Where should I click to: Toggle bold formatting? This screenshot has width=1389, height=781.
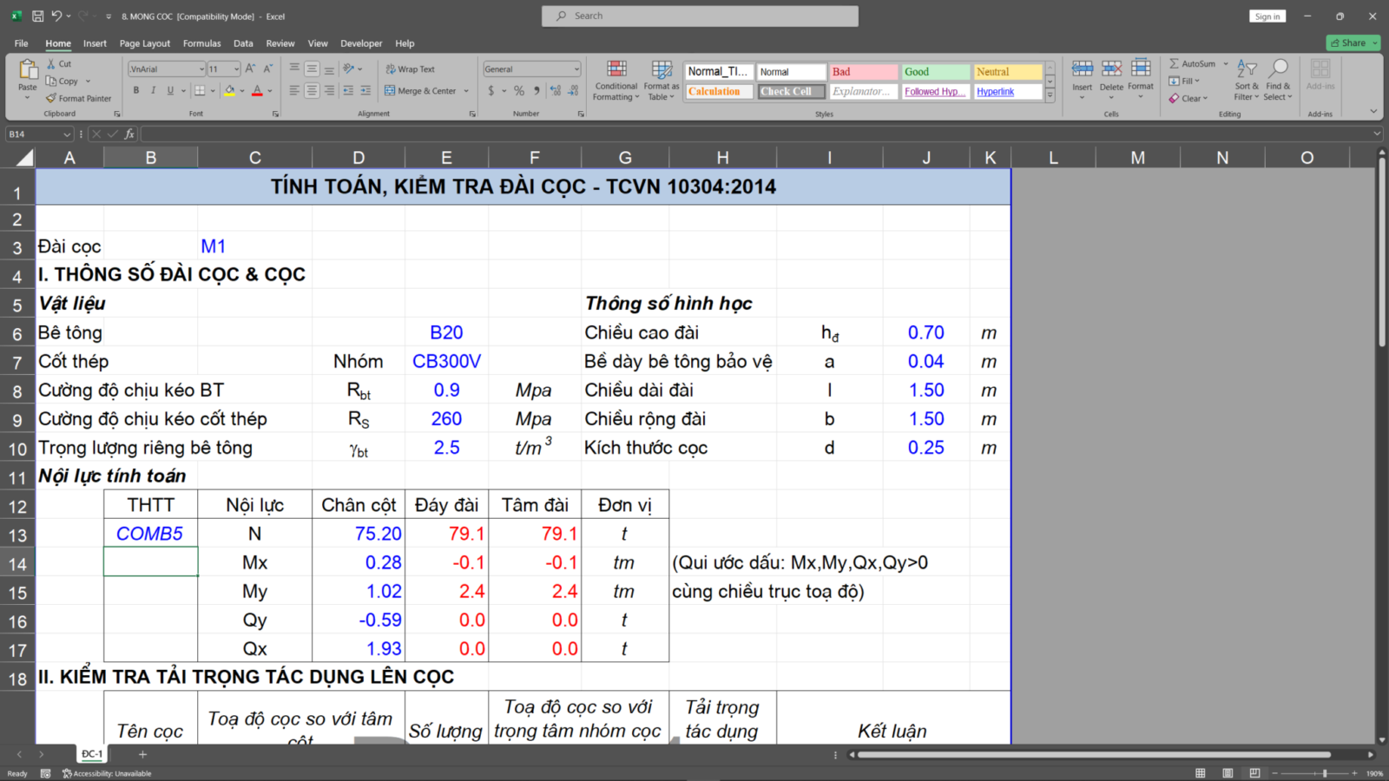(x=135, y=89)
